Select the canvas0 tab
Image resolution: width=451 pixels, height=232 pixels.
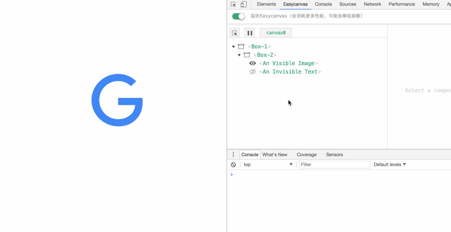coord(276,33)
